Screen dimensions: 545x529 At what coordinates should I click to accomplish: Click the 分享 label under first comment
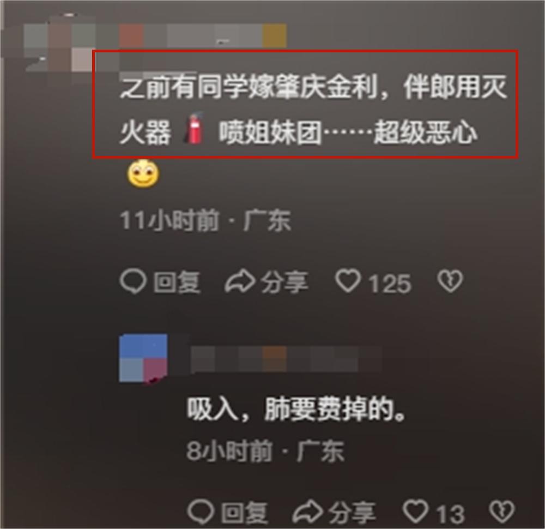(284, 281)
